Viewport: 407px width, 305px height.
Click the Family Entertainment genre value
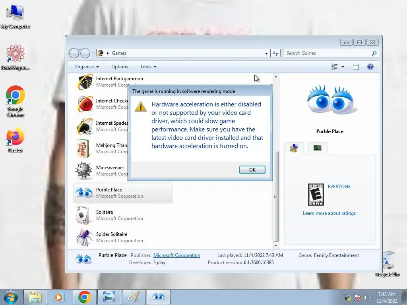(x=336, y=255)
